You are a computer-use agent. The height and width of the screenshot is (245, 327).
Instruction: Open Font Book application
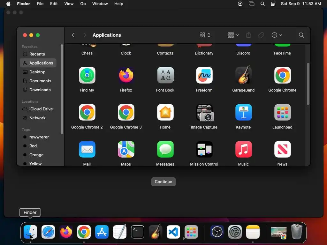coord(165,75)
